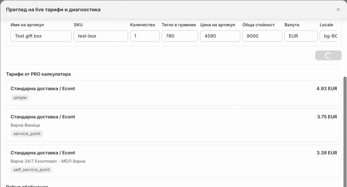Click the 'self_service_point' tag badge

[x=32, y=169]
